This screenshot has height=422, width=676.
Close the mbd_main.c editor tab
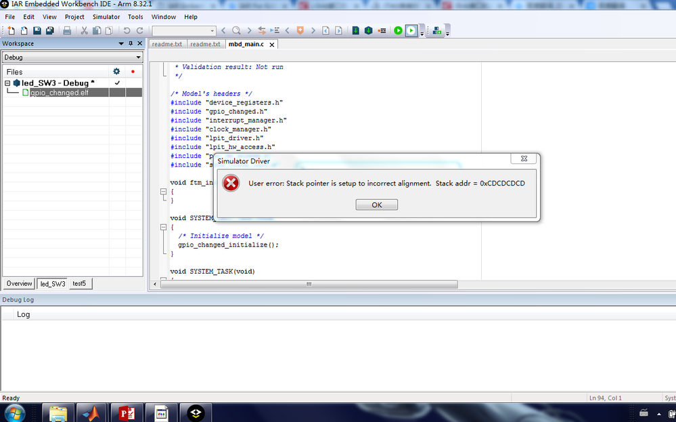pyautogui.click(x=272, y=45)
